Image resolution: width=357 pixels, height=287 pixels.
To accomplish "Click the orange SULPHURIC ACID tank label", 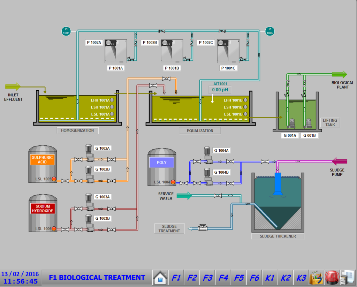I will click(42, 160).
